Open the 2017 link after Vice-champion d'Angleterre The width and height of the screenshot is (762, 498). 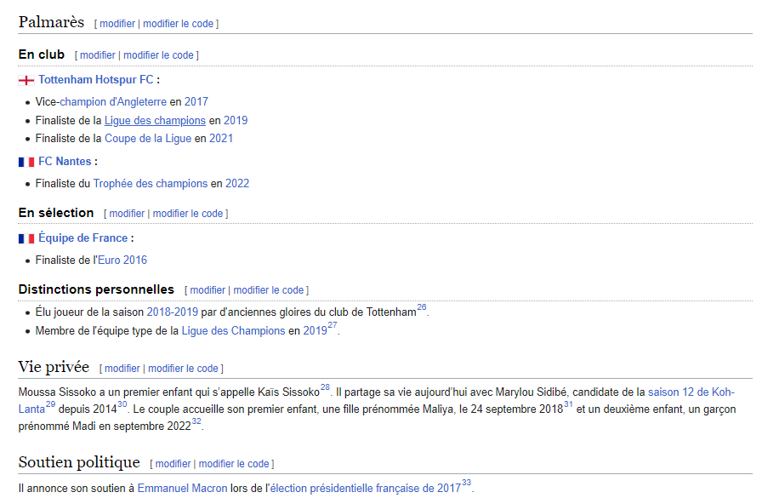196,102
